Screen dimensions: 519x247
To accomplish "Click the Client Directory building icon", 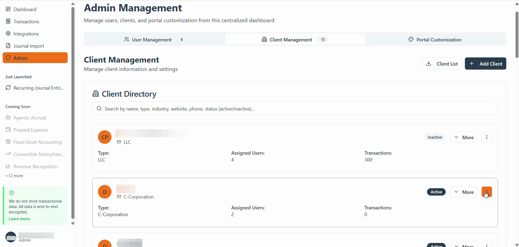I will coord(96,94).
